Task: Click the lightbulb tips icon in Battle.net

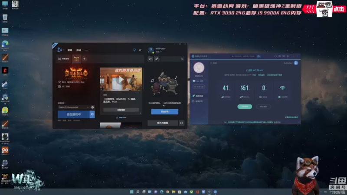Action: click(134, 50)
